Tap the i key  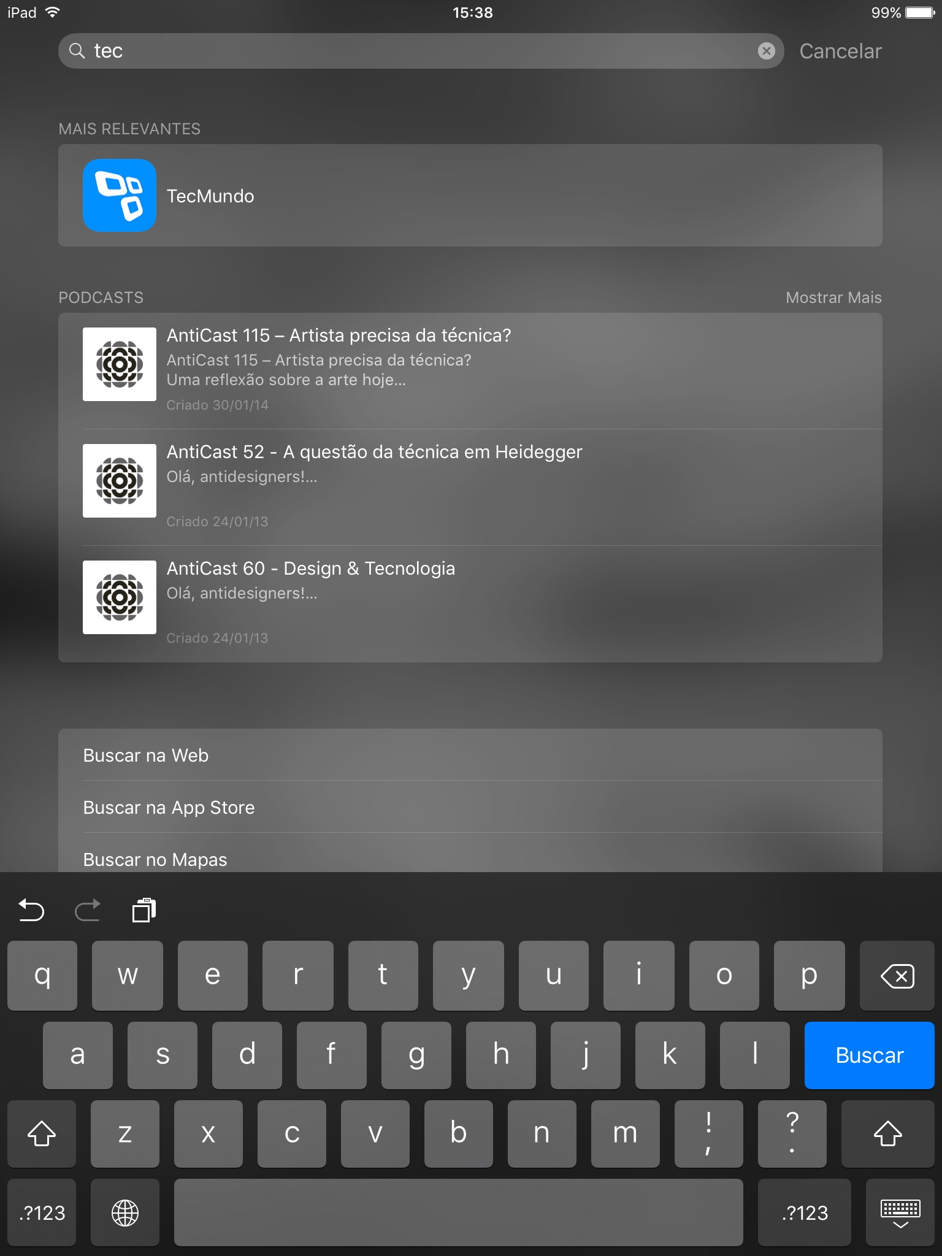[639, 976]
